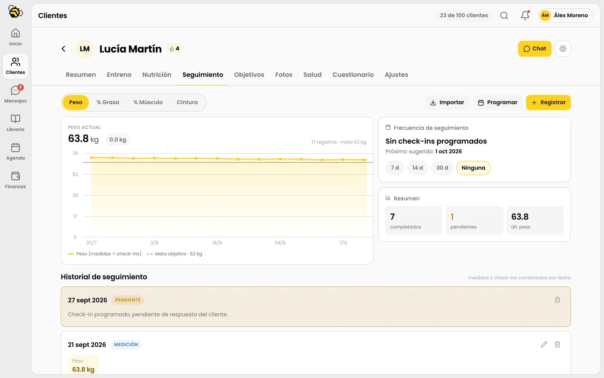Click the Chat button
The image size is (604, 378).
tap(535, 49)
